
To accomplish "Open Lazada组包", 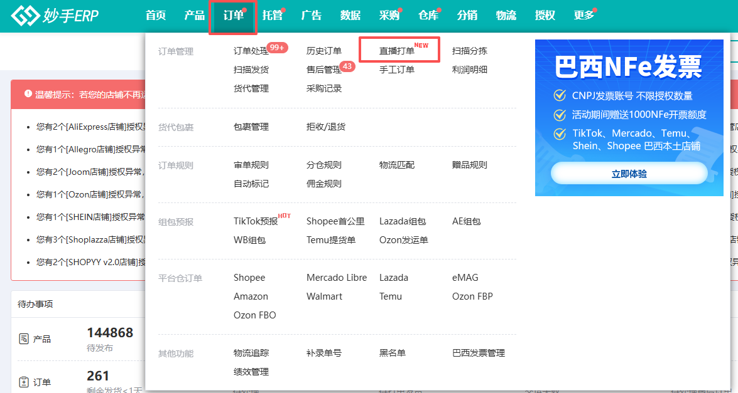I will pos(403,221).
